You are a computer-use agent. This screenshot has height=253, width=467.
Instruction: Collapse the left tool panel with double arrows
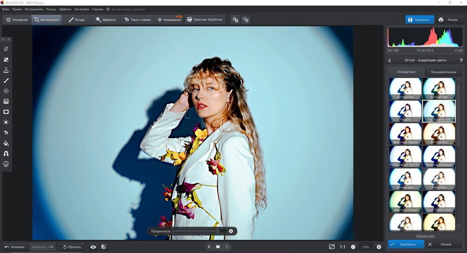pyautogui.click(x=8, y=40)
